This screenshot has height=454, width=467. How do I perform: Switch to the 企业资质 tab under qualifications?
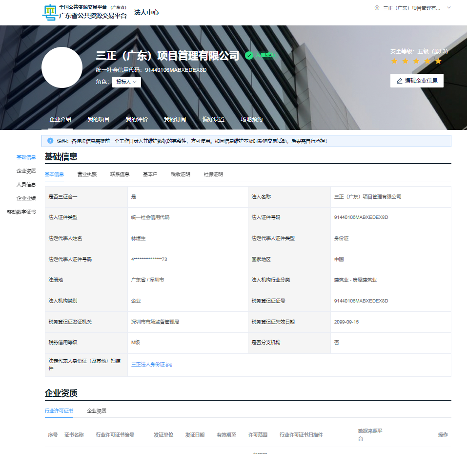point(97,411)
